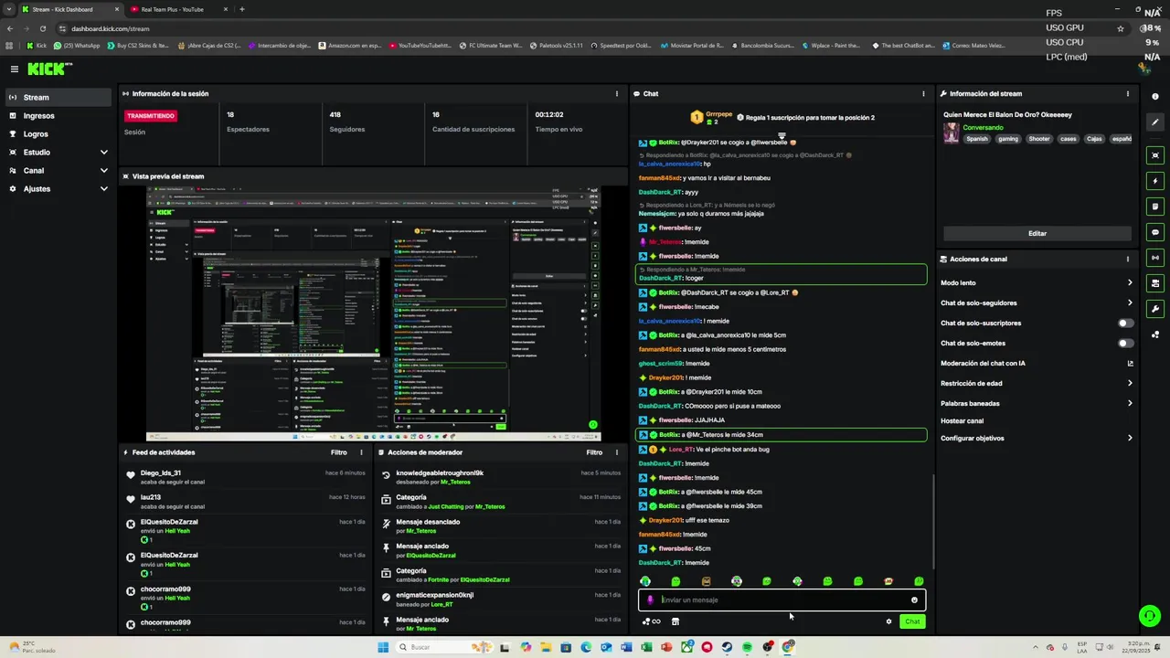The height and width of the screenshot is (658, 1170).
Task: Open Configurar objetivos arrow
Action: click(1130, 438)
